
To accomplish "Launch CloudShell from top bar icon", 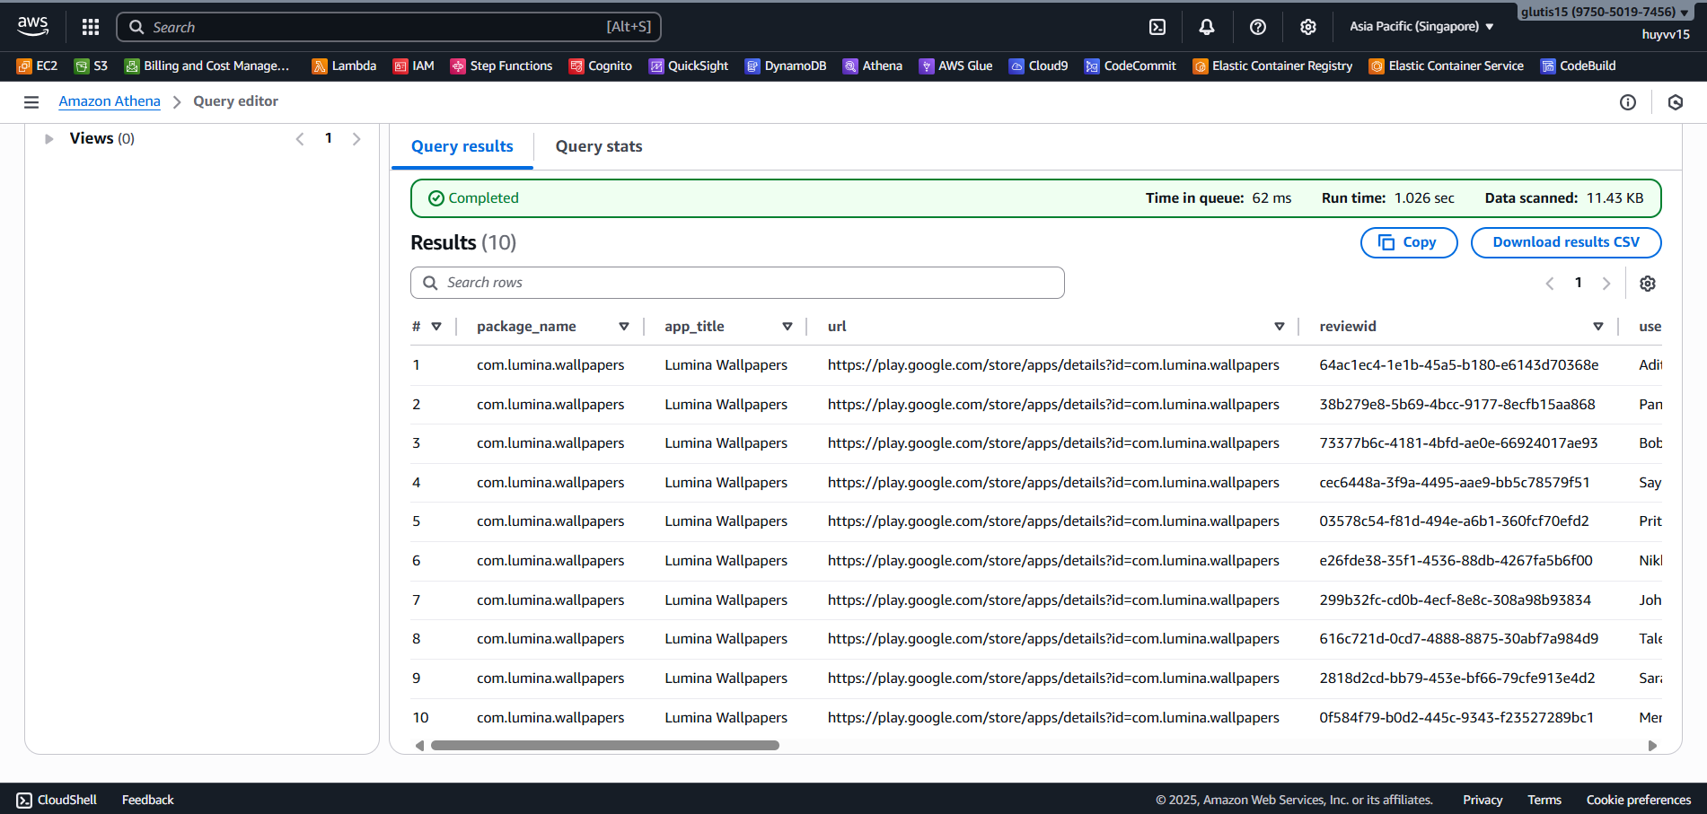I will point(1157,27).
